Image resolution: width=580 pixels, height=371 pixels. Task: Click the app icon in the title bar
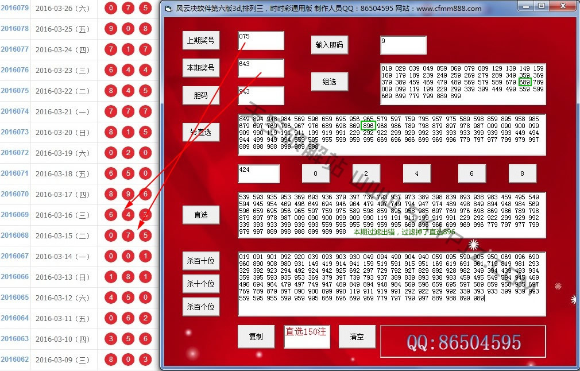[x=168, y=9]
